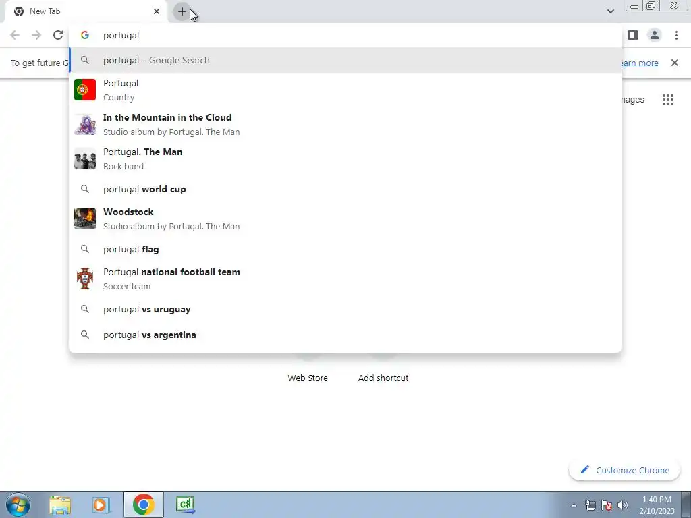Click the forward navigation arrow
The width and height of the screenshot is (691, 518).
pyautogui.click(x=36, y=35)
